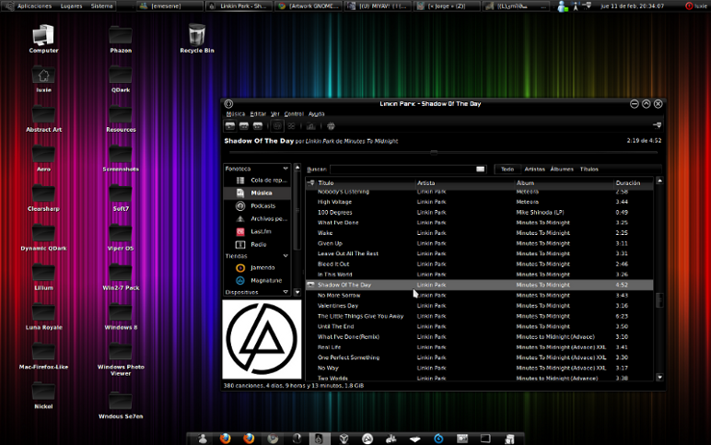The image size is (711, 445).
Task: Select the song "Bleed It Out"
Action: tap(479, 264)
